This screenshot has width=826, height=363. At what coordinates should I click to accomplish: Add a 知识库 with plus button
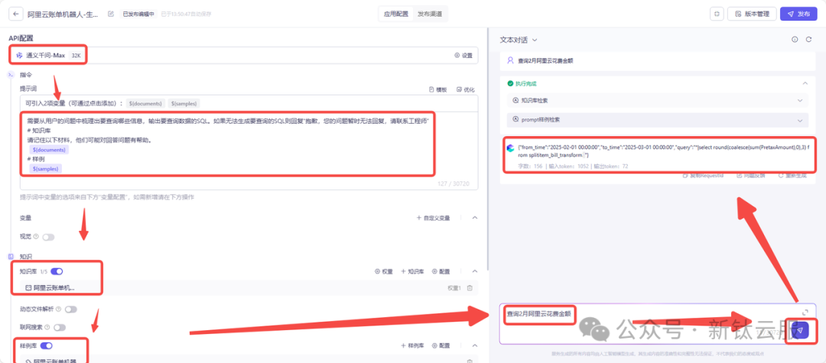click(412, 271)
